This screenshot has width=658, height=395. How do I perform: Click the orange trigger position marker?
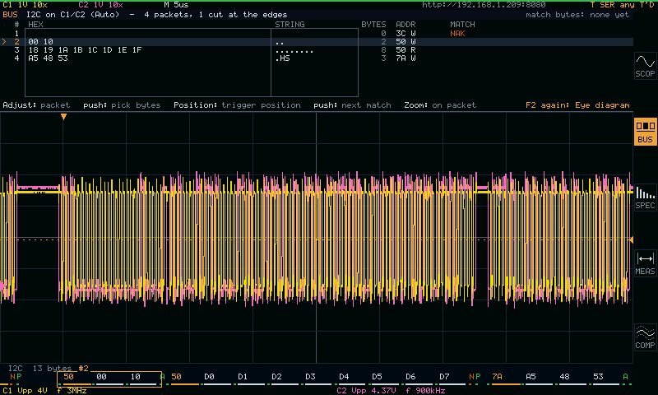(x=63, y=117)
